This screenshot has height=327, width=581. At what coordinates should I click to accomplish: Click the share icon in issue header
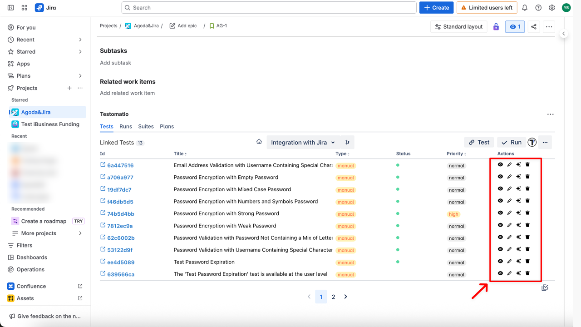534,27
